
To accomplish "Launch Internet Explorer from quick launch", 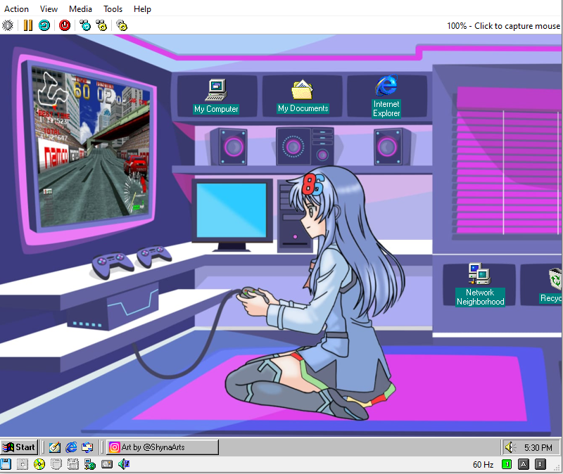I will coord(71,447).
